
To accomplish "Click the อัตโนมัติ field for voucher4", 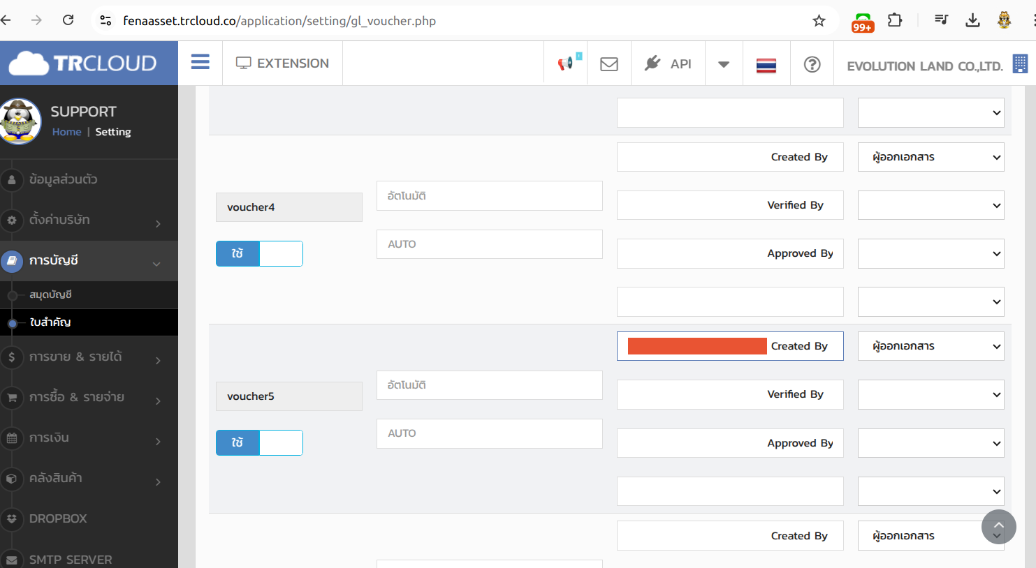I will pyautogui.click(x=490, y=196).
